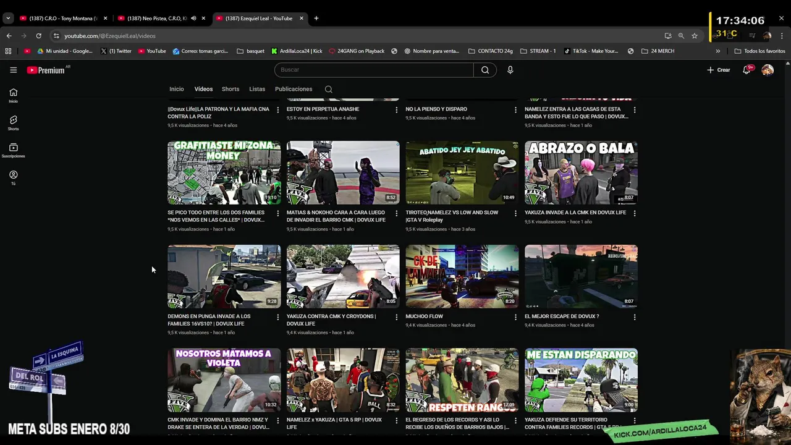The height and width of the screenshot is (445, 791).
Task: Mute the Neo Pistea tab audio icon
Action: pos(193,18)
